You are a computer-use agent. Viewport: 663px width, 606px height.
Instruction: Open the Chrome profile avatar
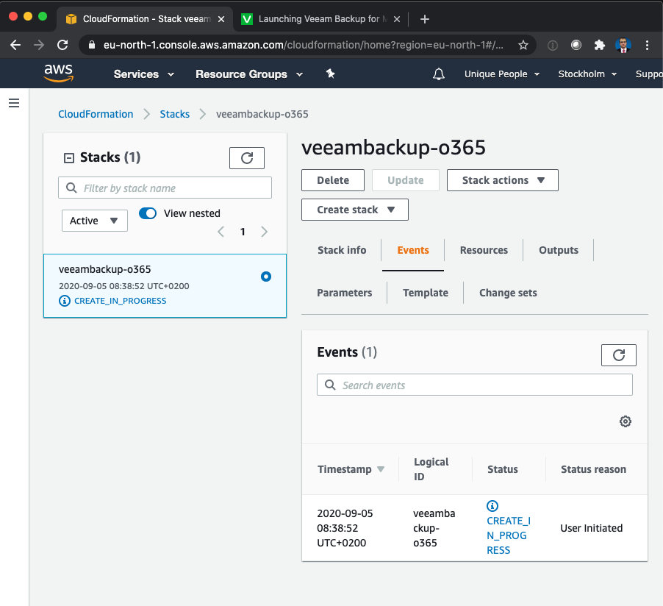623,45
